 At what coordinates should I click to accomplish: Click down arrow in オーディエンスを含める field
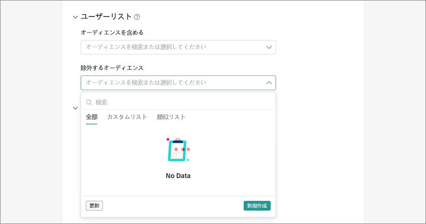point(269,47)
